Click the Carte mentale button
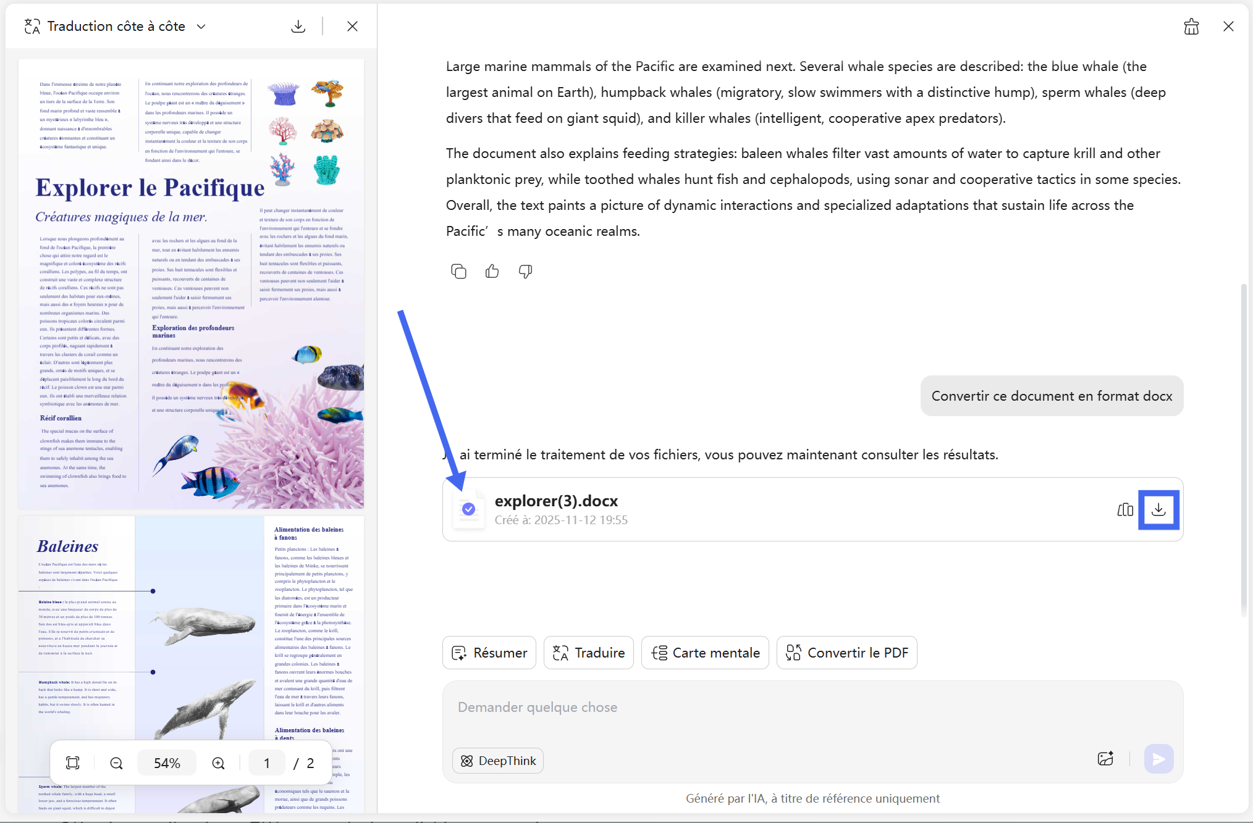This screenshot has width=1253, height=823. [x=705, y=653]
